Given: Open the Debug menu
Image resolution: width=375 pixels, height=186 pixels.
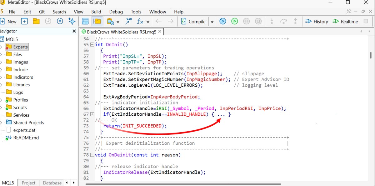Looking at the screenshot, I should point(116,12).
